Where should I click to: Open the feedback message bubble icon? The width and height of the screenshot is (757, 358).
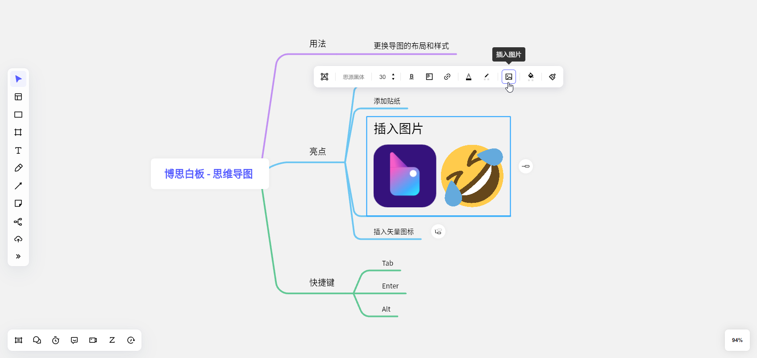click(75, 340)
